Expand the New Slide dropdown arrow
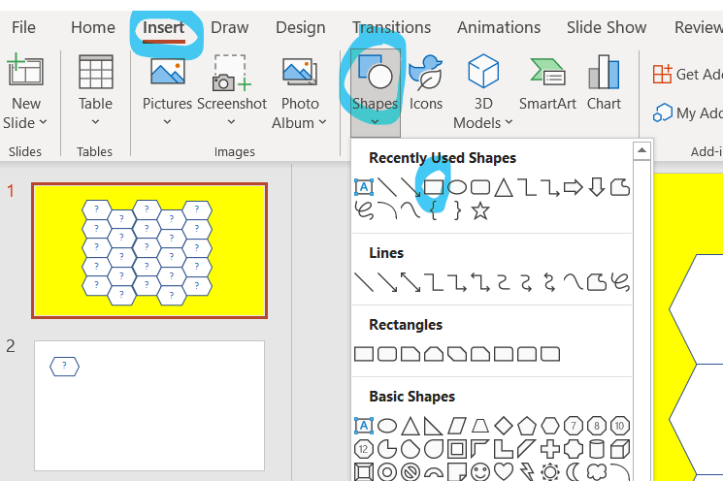 coord(43,123)
